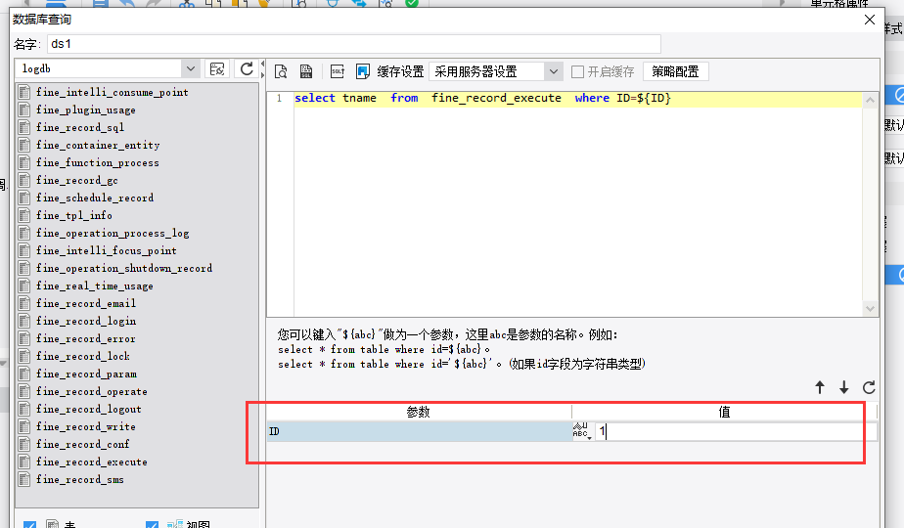Image resolution: width=904 pixels, height=528 pixels.
Task: Select fine_schedule_record in table list
Action: click(95, 198)
